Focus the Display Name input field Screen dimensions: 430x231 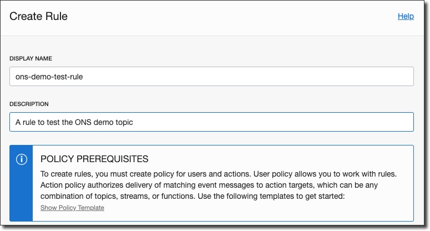[x=211, y=77]
